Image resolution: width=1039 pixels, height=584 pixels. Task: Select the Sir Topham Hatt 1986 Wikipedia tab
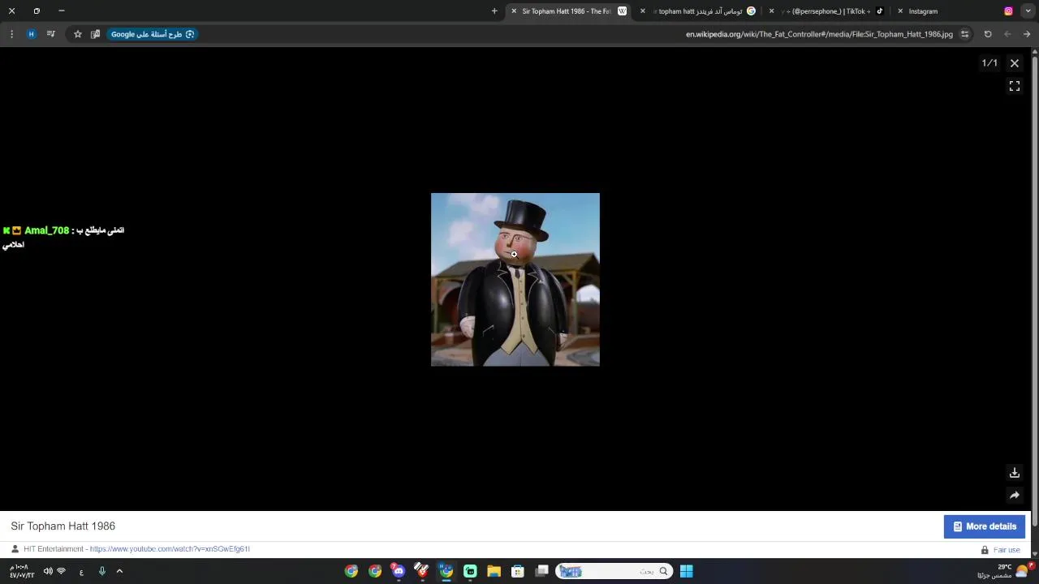[x=567, y=11]
